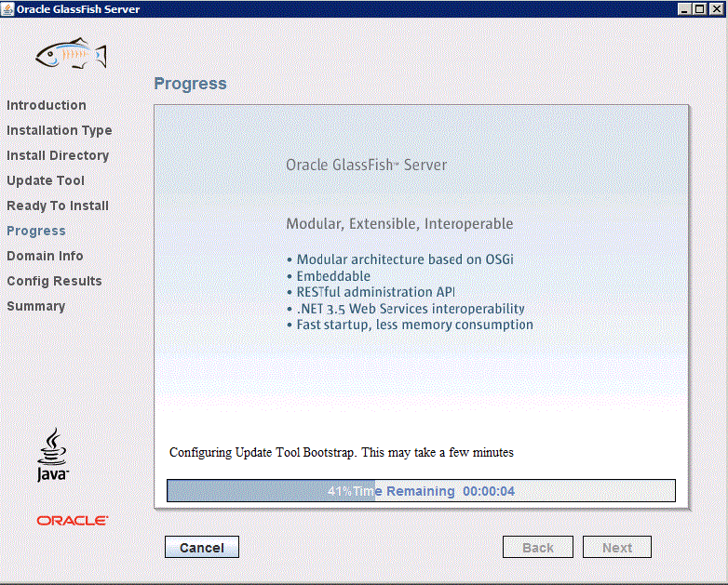Select the Installation Type step

(60, 131)
